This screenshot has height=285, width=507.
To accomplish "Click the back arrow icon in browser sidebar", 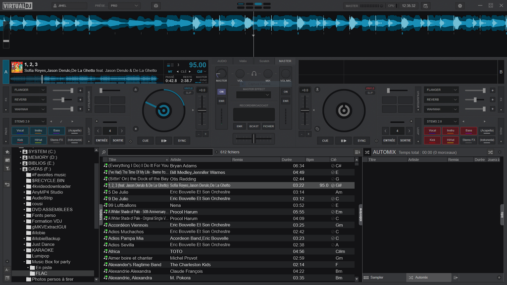I will 7,185.
